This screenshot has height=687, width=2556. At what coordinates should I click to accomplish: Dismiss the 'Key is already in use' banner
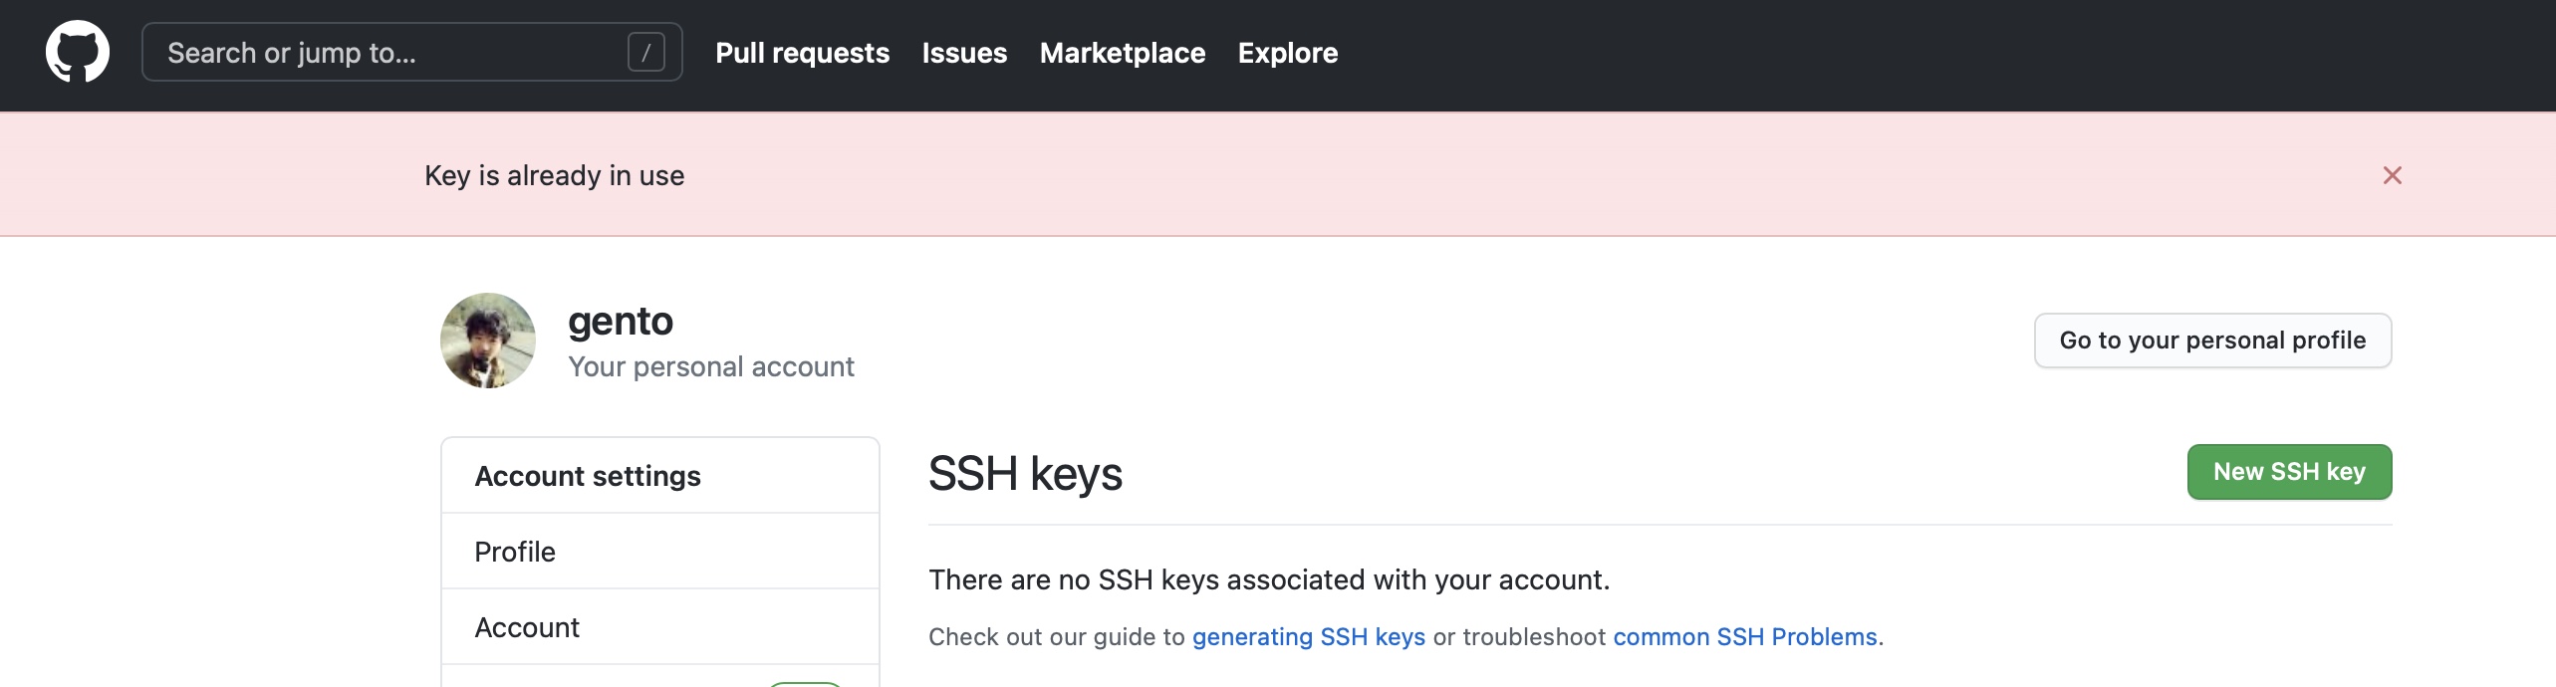click(2392, 175)
